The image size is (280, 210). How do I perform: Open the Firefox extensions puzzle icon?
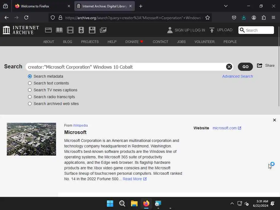(264, 17)
